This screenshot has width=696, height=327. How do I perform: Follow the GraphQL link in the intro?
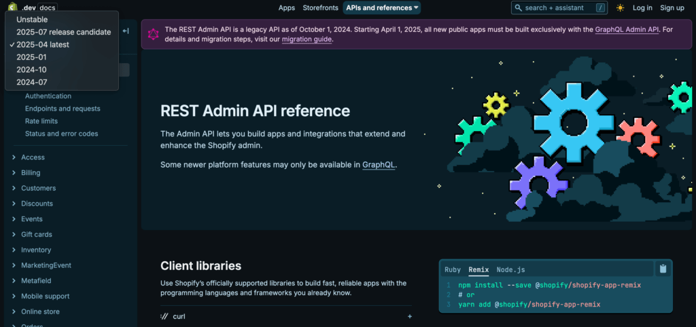click(x=379, y=165)
